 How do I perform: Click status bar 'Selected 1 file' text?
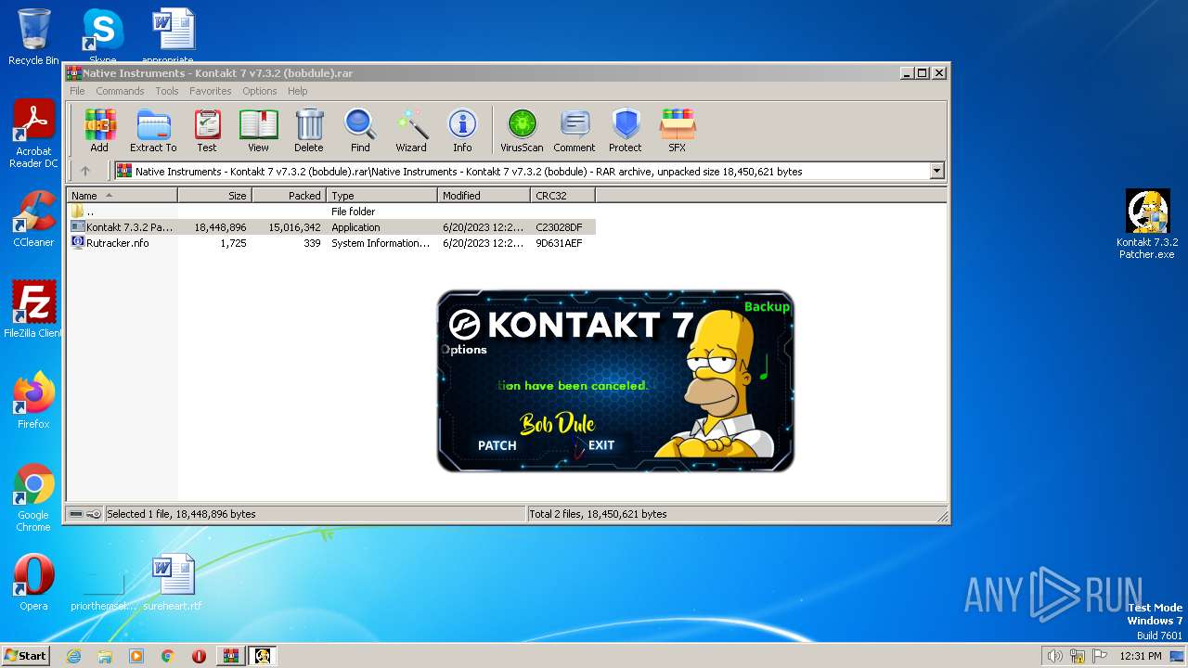(181, 514)
